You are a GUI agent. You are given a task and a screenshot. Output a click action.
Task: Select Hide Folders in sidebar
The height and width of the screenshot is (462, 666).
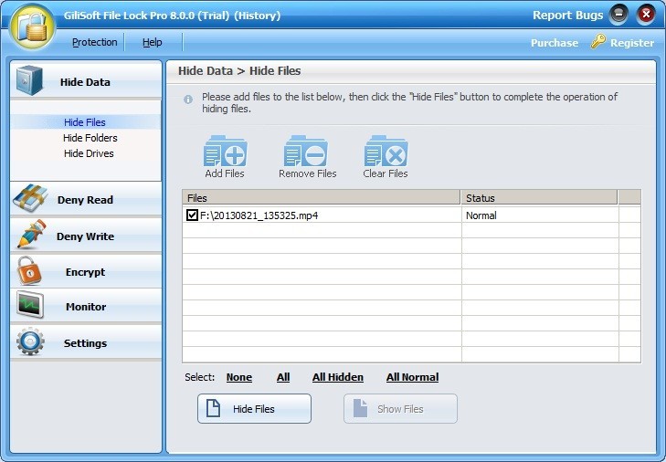click(90, 138)
